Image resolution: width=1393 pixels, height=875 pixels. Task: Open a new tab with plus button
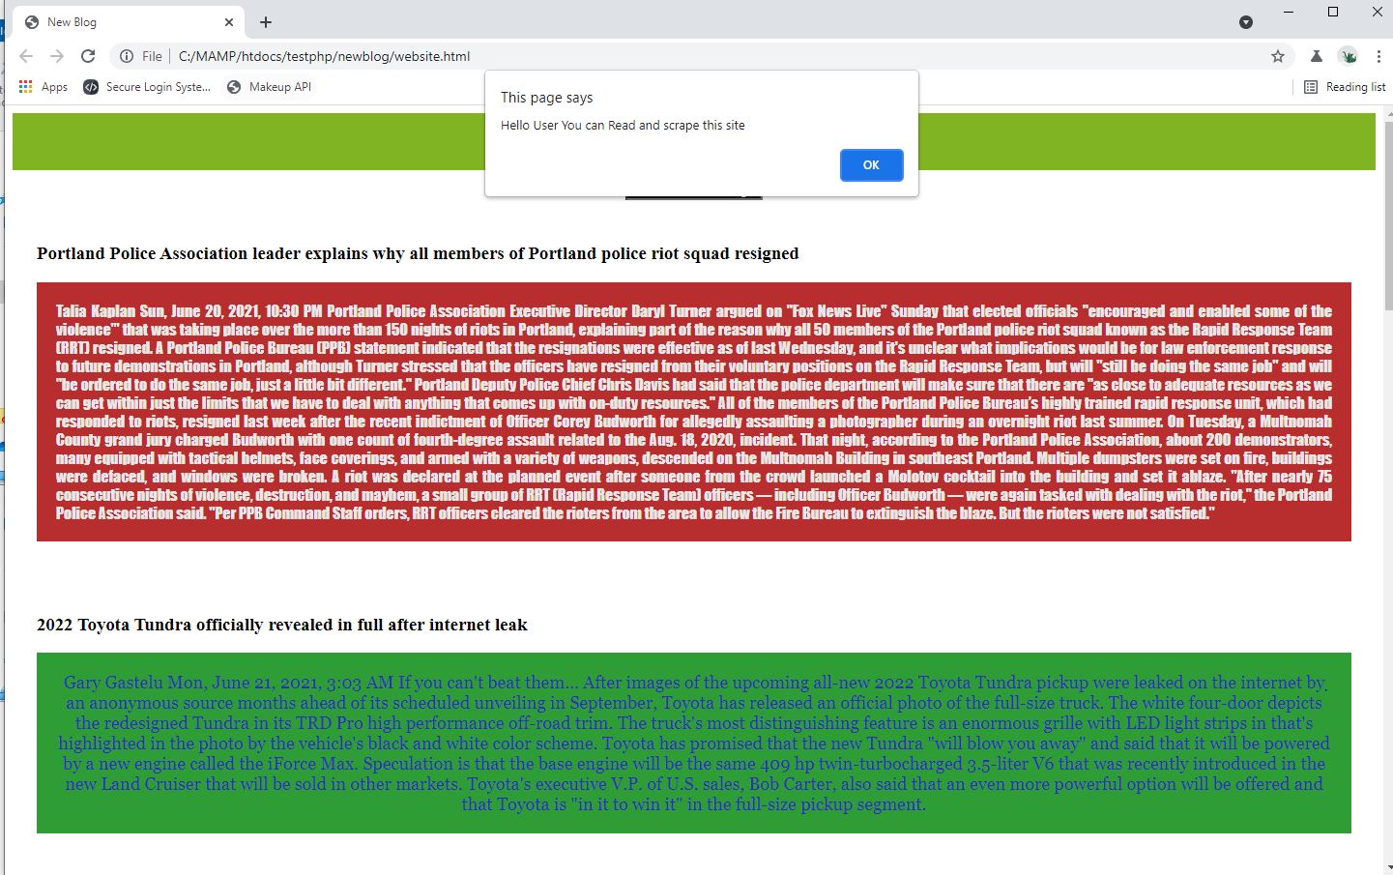coord(266,22)
